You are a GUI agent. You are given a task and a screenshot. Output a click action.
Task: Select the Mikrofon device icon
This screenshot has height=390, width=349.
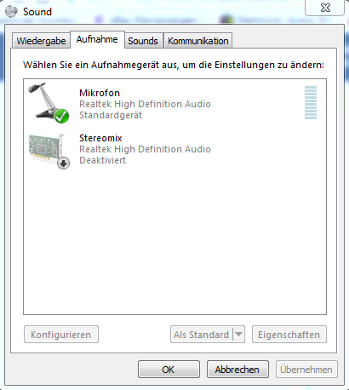pyautogui.click(x=49, y=103)
